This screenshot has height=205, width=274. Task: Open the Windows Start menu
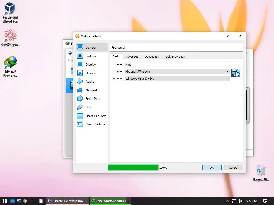point(5,201)
